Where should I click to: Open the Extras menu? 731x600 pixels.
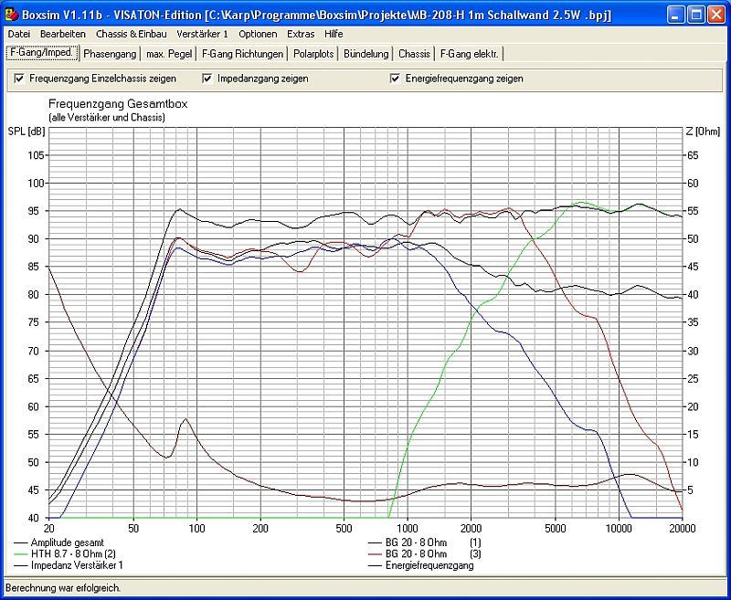[x=301, y=34]
